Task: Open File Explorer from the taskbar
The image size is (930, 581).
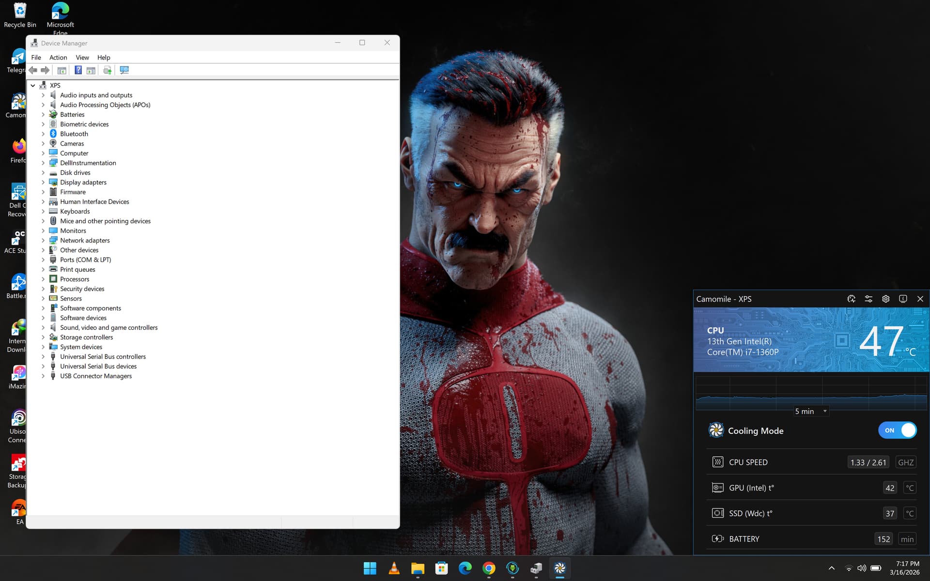Action: coord(418,568)
